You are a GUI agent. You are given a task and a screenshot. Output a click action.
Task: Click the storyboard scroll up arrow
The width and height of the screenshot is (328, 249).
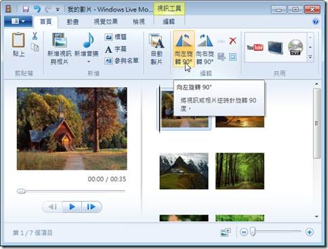pos(316,84)
